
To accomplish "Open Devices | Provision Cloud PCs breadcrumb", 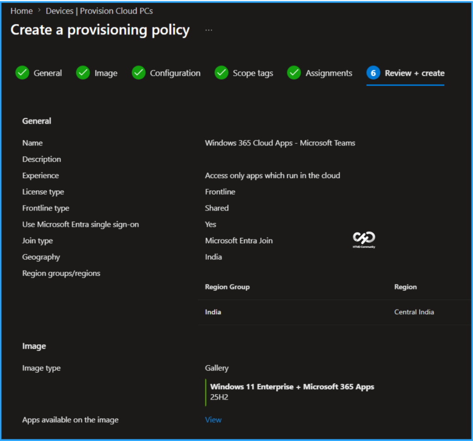I will (99, 11).
